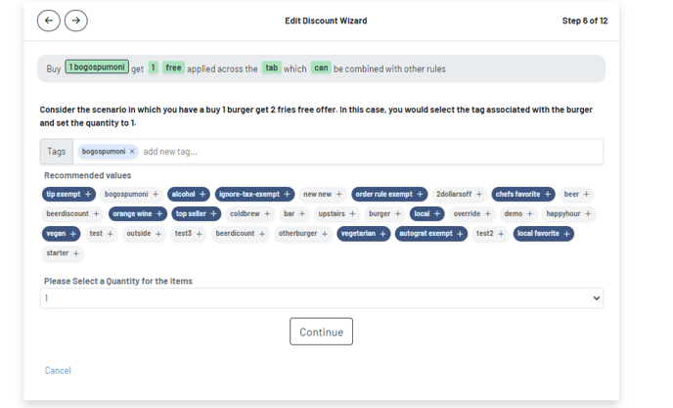
Task: Open the item quantity dropdown
Action: [x=321, y=298]
